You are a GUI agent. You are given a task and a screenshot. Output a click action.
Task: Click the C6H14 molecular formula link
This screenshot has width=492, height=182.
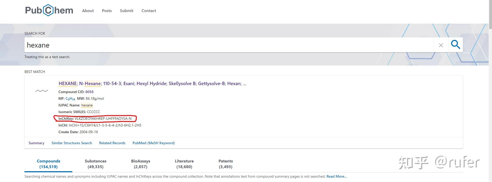click(x=70, y=99)
